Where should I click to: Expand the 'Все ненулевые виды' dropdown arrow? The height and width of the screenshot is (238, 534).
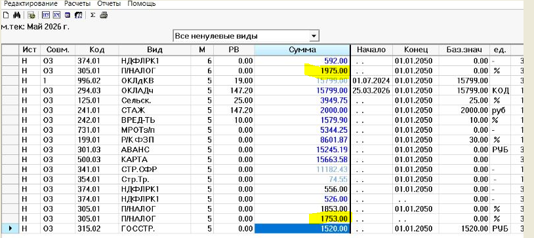point(314,36)
